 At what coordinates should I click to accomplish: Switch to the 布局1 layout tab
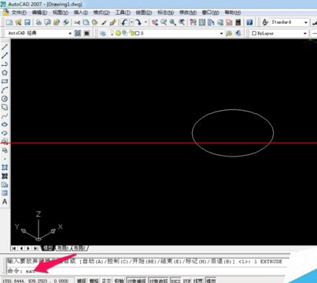[62, 248]
